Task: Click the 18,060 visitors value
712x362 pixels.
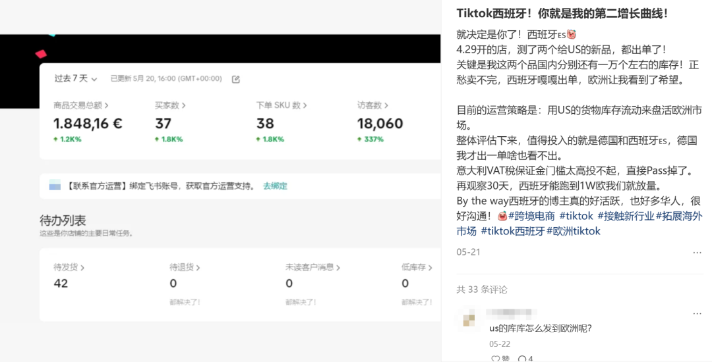Action: point(380,123)
